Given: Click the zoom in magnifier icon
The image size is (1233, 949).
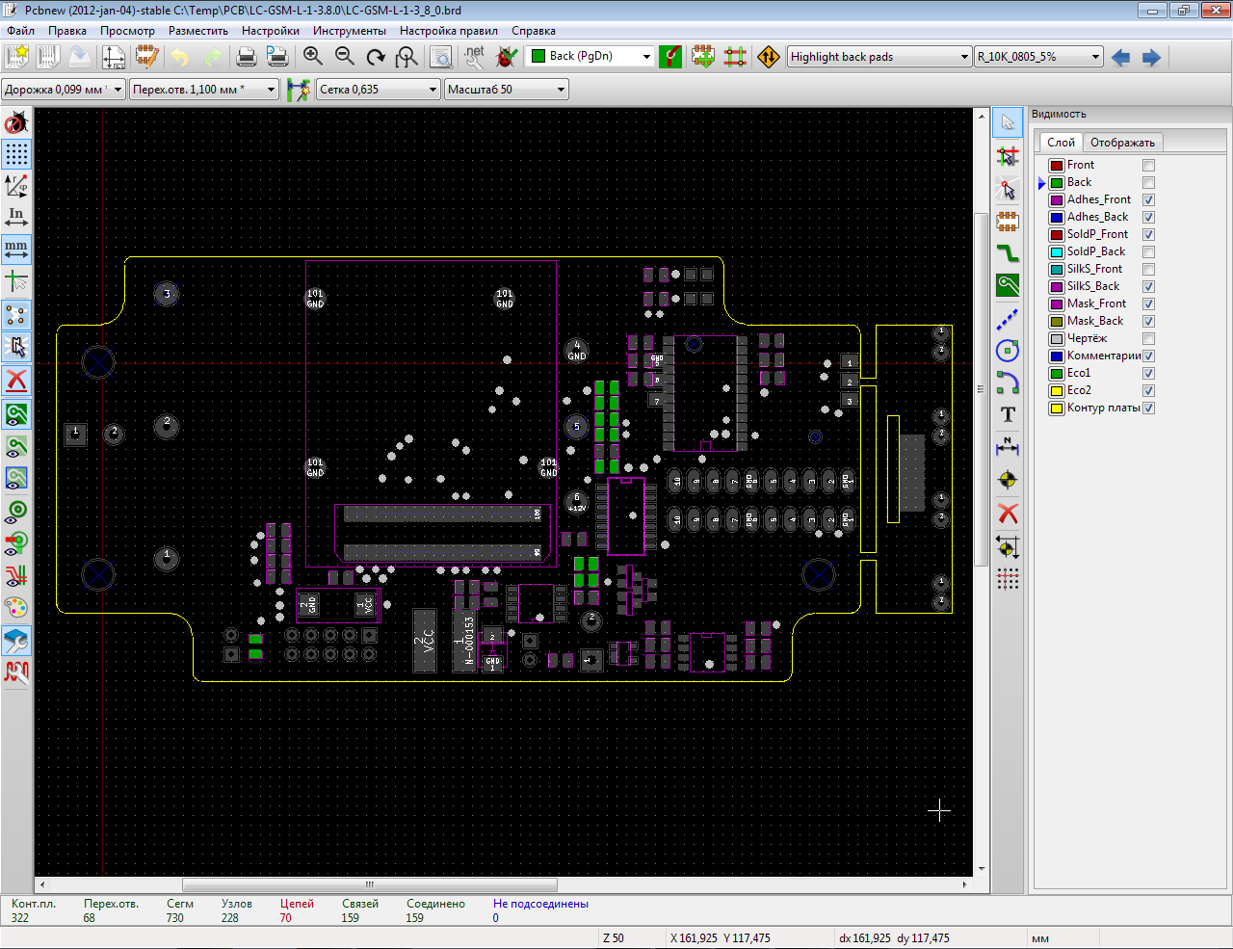Looking at the screenshot, I should (312, 57).
